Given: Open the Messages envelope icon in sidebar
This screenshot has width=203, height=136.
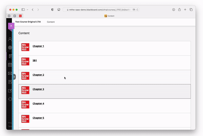Looking at the screenshot, I should coord(10,74).
